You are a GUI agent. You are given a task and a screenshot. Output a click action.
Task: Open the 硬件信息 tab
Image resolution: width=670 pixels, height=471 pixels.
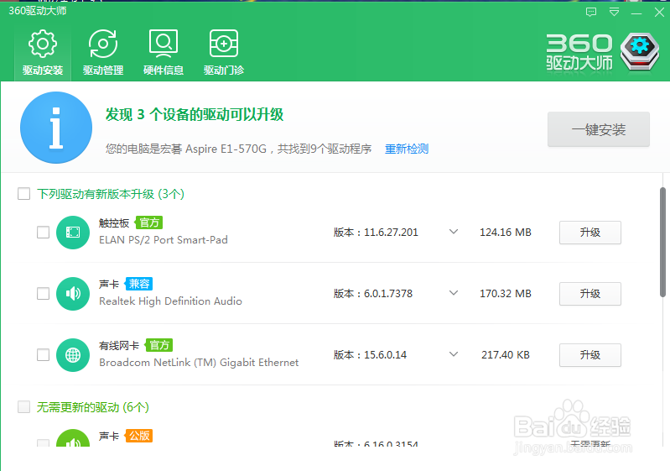(164, 53)
